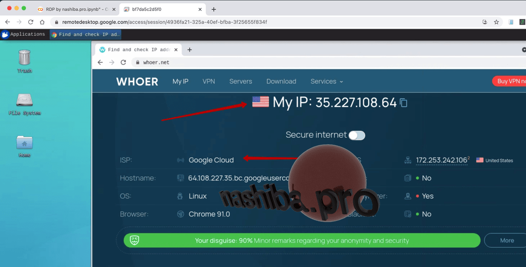Close the bf7da5c2d5f0 tab
Screen dimensions: 526x267
[200, 9]
